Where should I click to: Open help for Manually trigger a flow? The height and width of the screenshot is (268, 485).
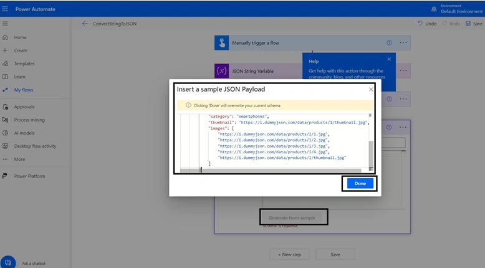pos(389,42)
